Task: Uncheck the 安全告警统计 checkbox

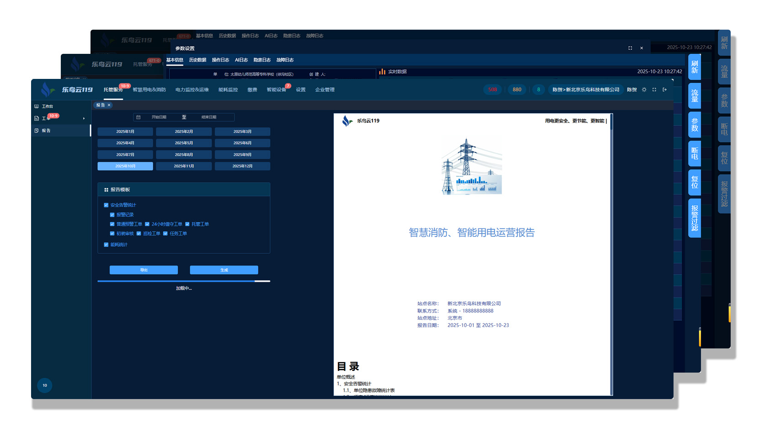Action: (106, 205)
